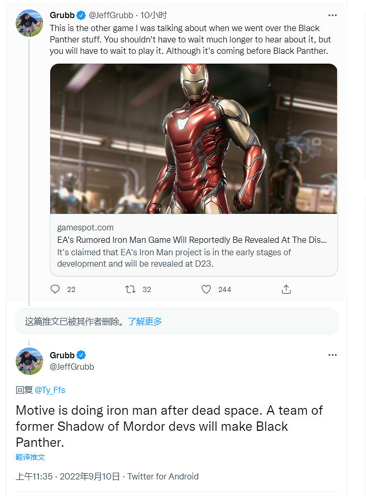Click the tweet timestamp 上午11:35 · 2022年9月10日

68,476
